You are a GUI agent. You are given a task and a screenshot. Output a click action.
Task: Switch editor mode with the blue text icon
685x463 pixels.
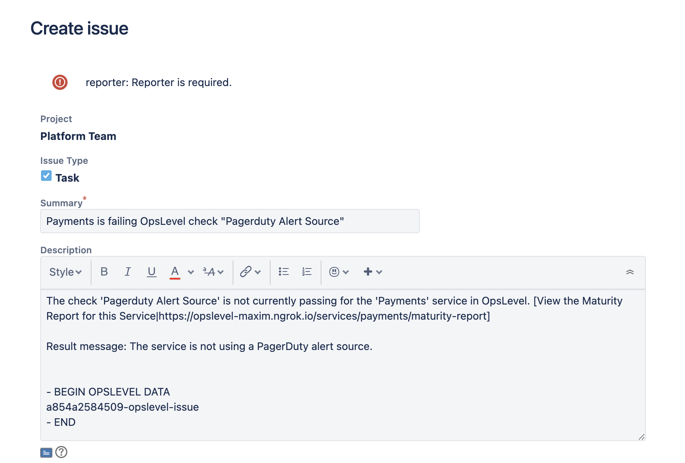pyautogui.click(x=46, y=452)
